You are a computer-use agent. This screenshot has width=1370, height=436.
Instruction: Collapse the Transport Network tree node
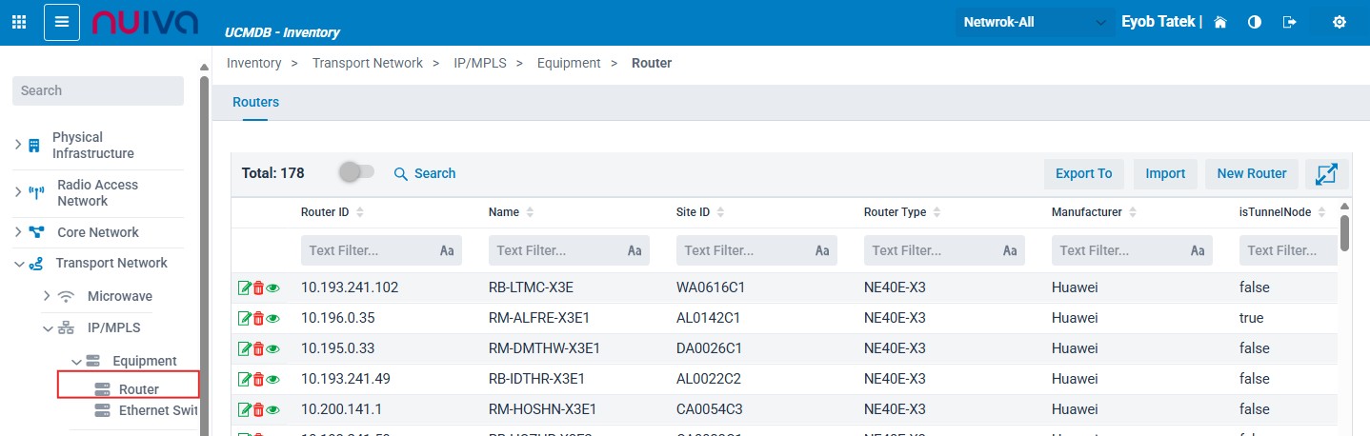point(19,264)
